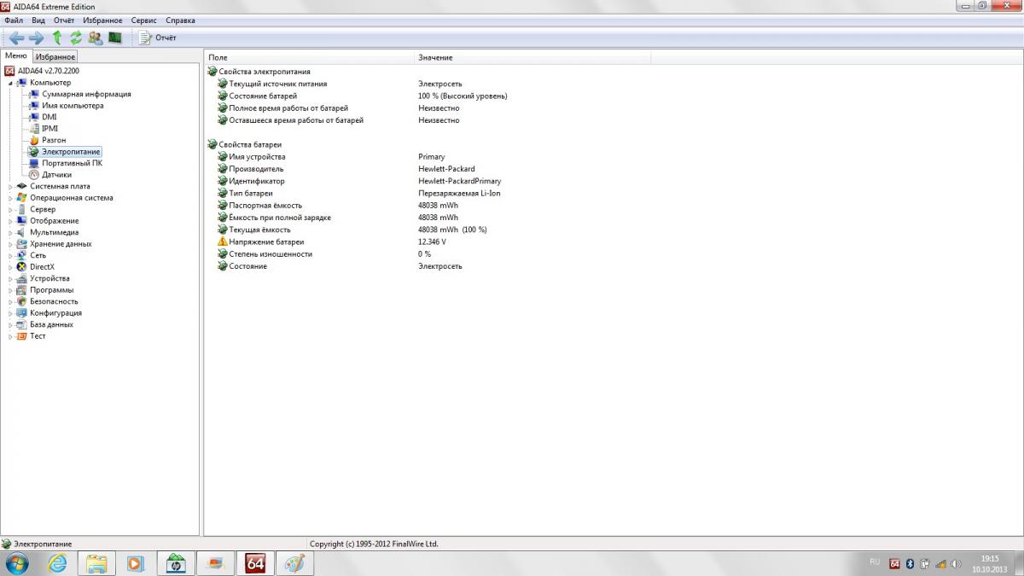The image size is (1024, 576).
Task: Expand the Операционная система node
Action: [x=11, y=198]
